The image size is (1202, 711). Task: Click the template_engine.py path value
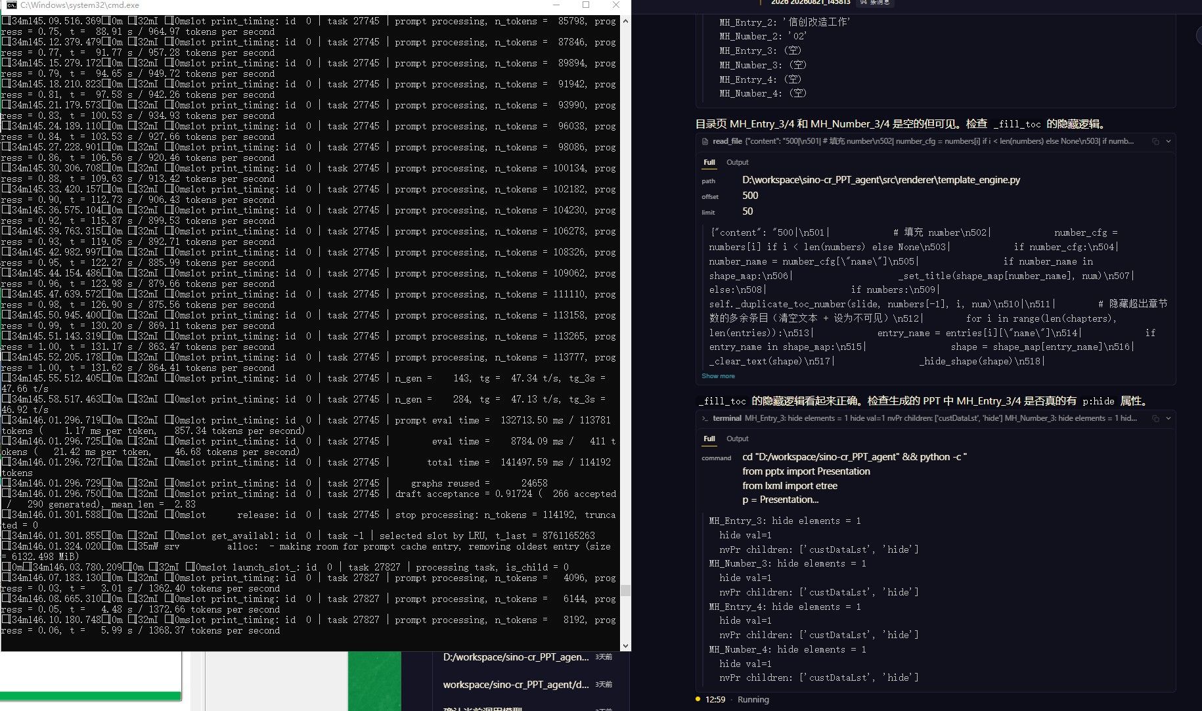(x=881, y=180)
